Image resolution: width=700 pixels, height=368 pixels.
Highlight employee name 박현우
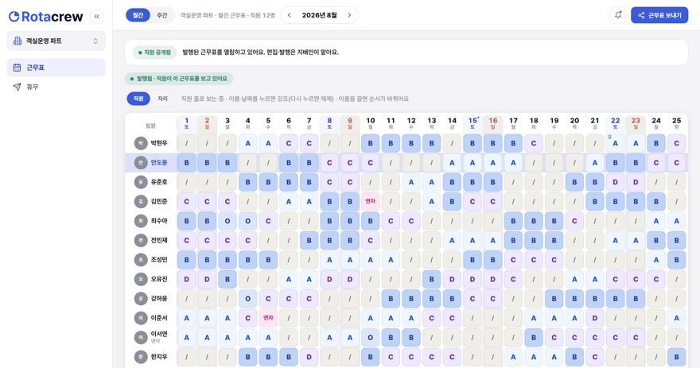pyautogui.click(x=159, y=143)
